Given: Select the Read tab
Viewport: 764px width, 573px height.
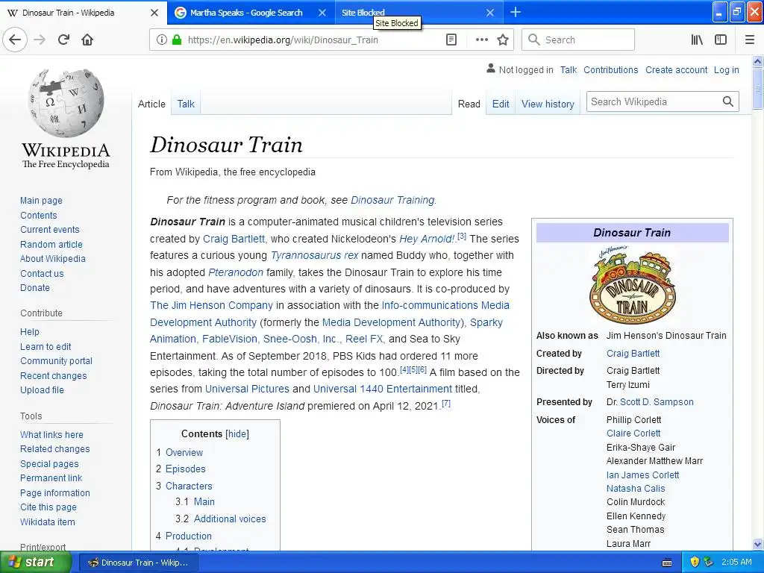Looking at the screenshot, I should pos(469,104).
